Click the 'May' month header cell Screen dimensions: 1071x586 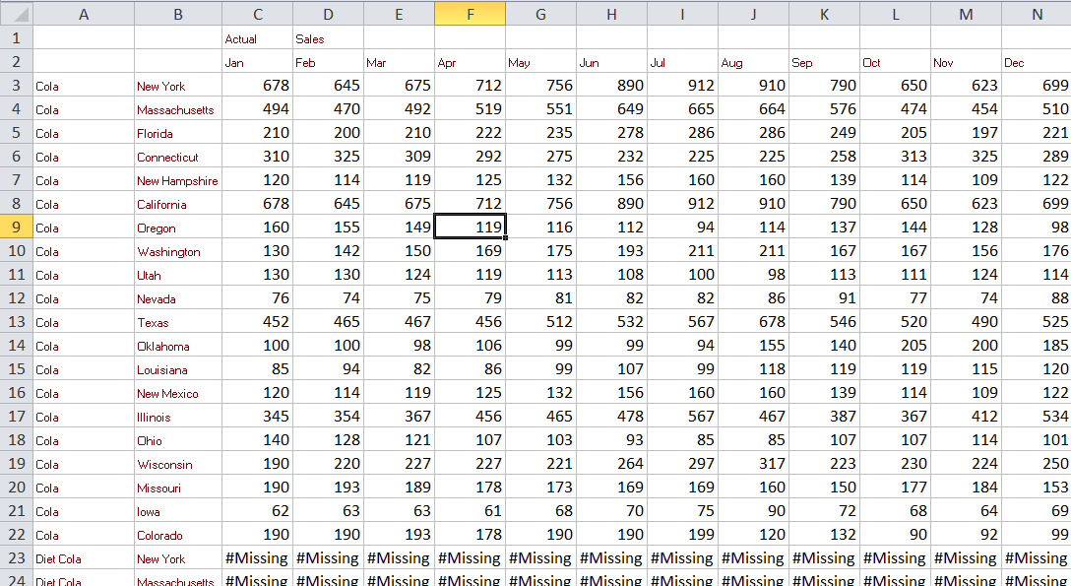[541, 61]
